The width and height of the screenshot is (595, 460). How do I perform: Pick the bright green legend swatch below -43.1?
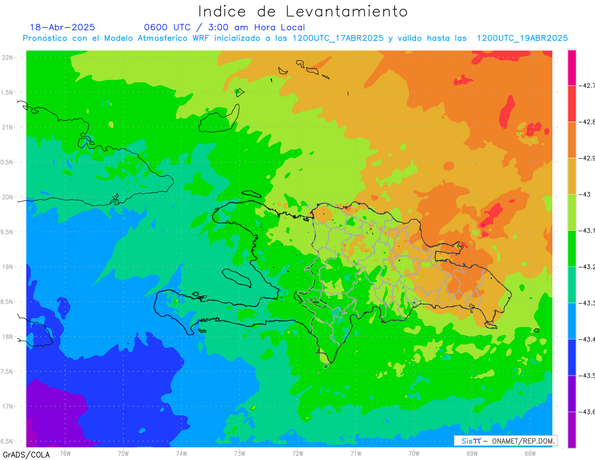572,248
